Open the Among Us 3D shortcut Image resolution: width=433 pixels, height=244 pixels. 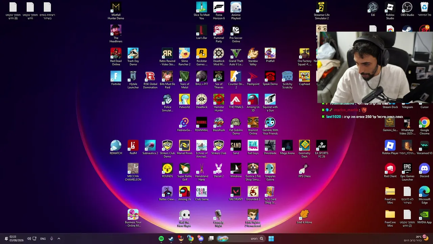click(253, 103)
